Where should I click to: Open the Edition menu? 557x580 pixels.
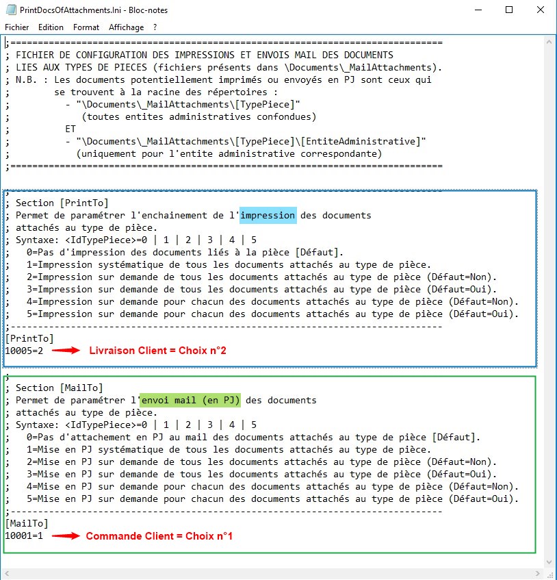(51, 27)
